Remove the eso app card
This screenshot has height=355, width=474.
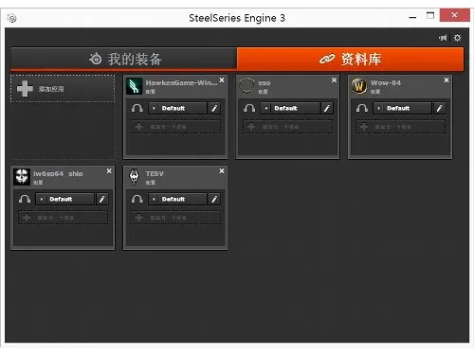click(x=334, y=80)
